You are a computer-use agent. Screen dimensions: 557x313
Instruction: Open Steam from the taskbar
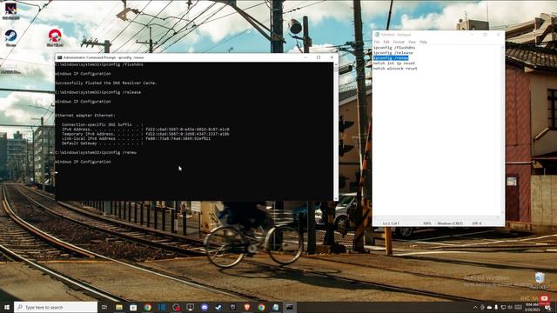pyautogui.click(x=218, y=307)
